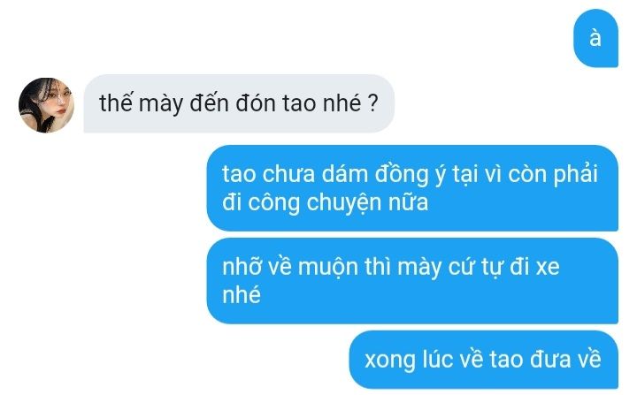The width and height of the screenshot is (637, 395).
Task: Select the blue bubble starting "tao chưa dám đồng ý"
Action: [412, 188]
